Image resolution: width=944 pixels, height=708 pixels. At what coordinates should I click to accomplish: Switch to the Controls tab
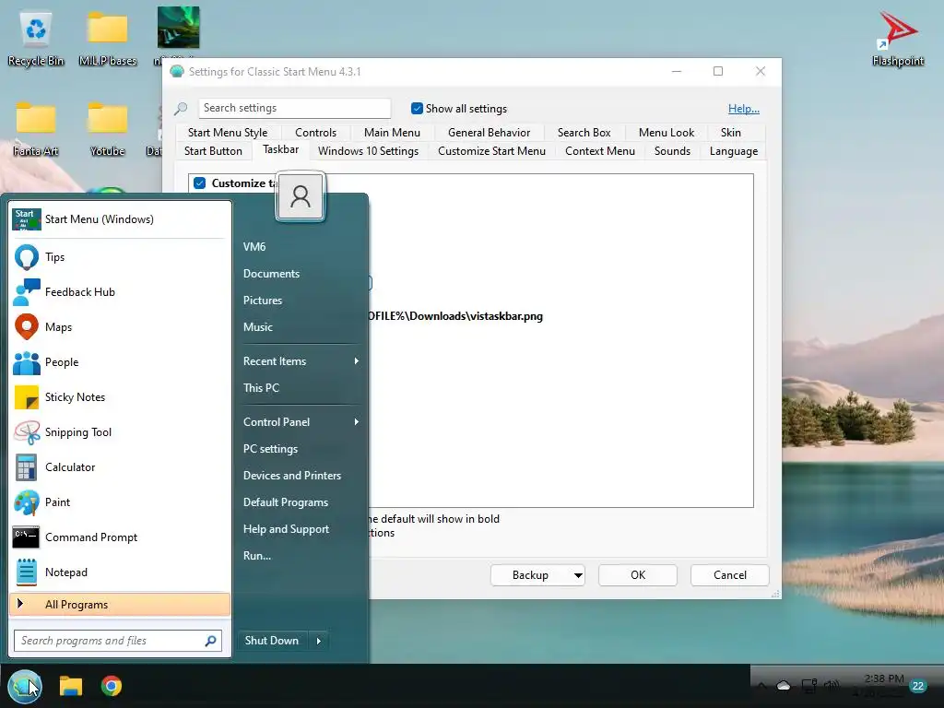point(315,133)
